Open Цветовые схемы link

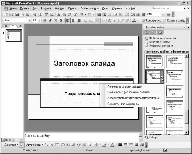point(159,42)
